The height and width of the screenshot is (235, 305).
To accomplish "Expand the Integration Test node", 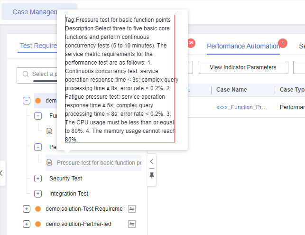I will pos(38,194).
